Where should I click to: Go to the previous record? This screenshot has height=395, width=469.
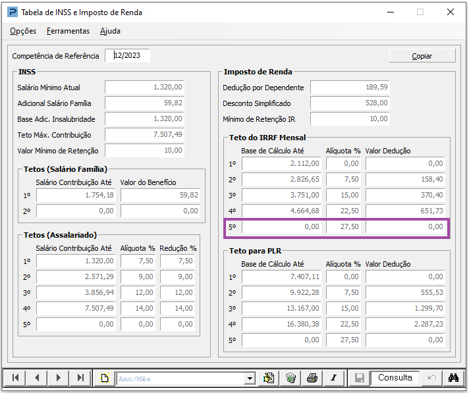(x=37, y=378)
